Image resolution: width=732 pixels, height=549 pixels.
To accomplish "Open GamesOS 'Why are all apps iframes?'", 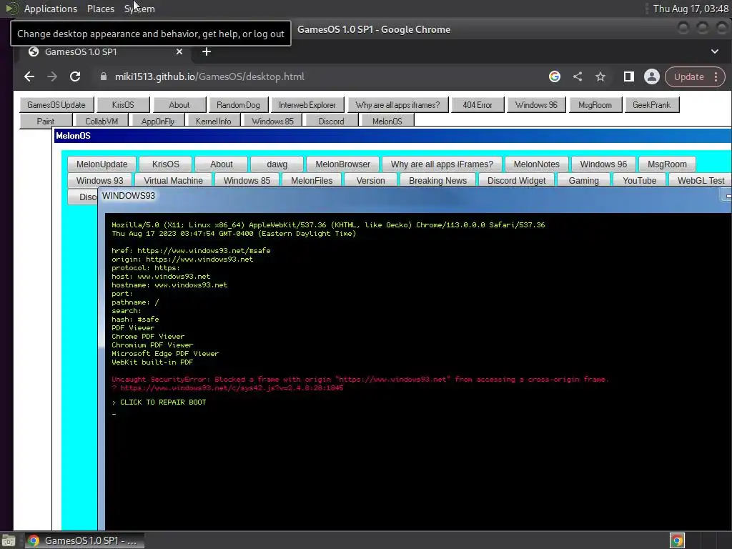I will click(x=397, y=105).
